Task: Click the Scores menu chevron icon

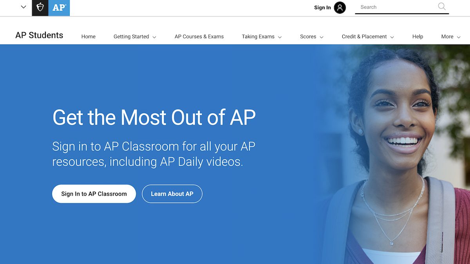Action: tap(321, 37)
